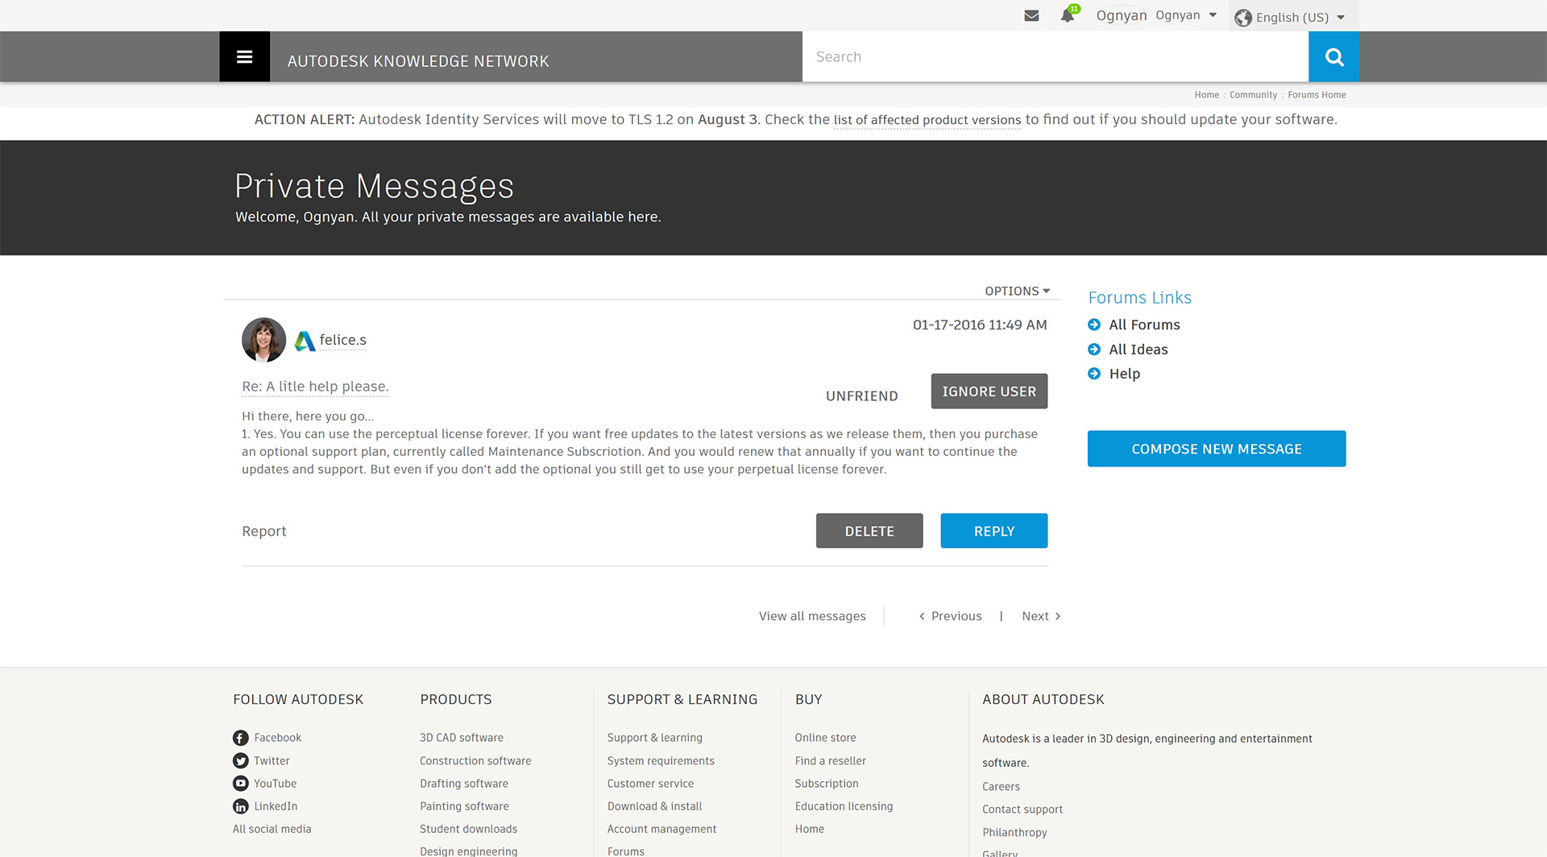Viewport: 1547px width, 857px height.
Task: Click AUTODESK KNOWLEDGE NETWORK title
Action: click(418, 61)
